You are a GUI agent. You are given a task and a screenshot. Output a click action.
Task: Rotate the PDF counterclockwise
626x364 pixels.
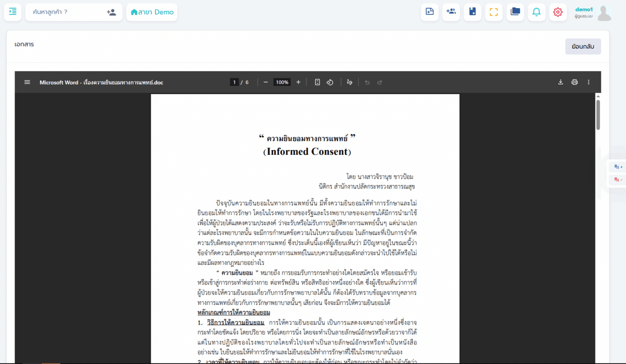click(331, 82)
